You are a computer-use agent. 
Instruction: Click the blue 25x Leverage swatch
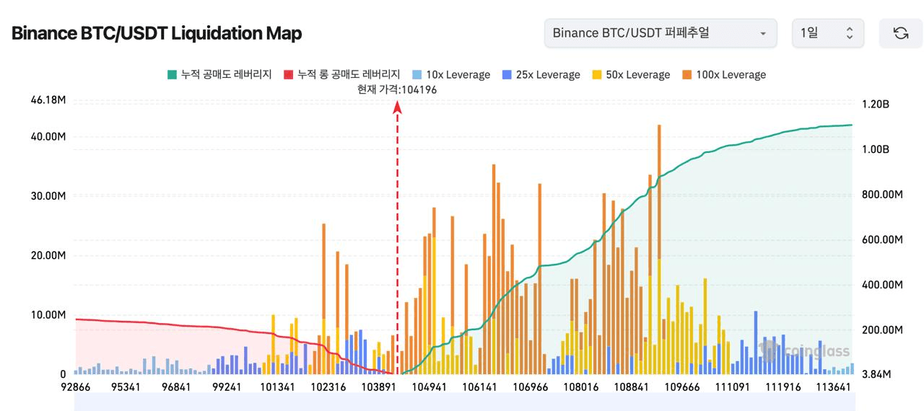[506, 74]
